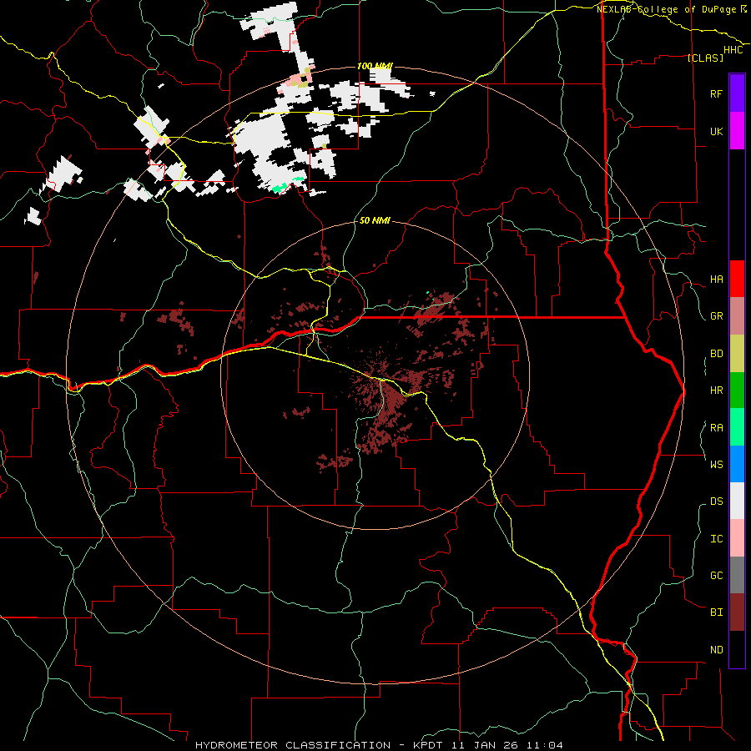Click the HA legend label

pos(717,279)
